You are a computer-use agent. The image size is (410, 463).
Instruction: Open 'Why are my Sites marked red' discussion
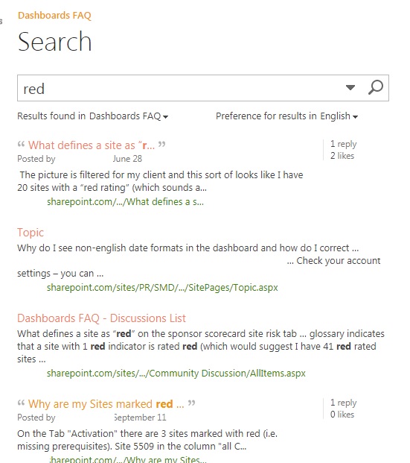106,404
